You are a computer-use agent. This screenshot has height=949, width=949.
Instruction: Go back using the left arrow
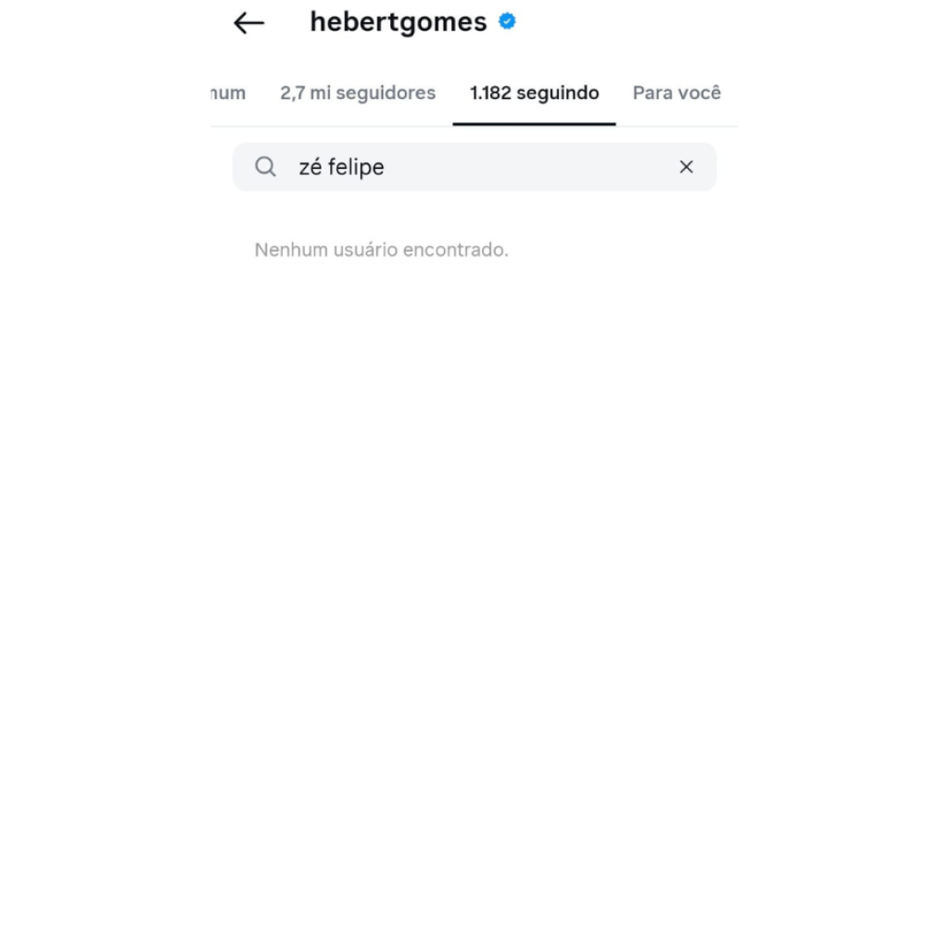[x=248, y=23]
